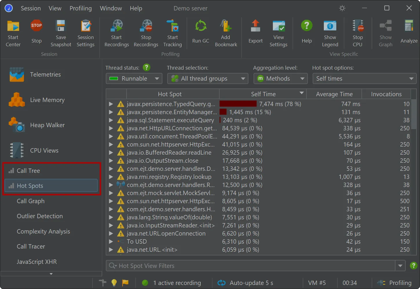Expand the To USD row
420x289 pixels.
pos(111,242)
